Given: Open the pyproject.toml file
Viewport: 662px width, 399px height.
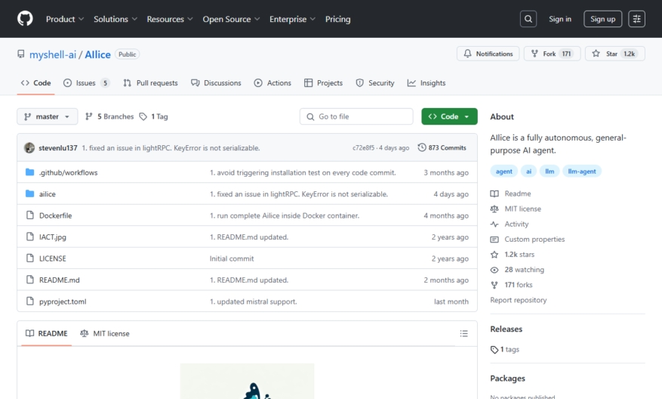Looking at the screenshot, I should tap(63, 302).
